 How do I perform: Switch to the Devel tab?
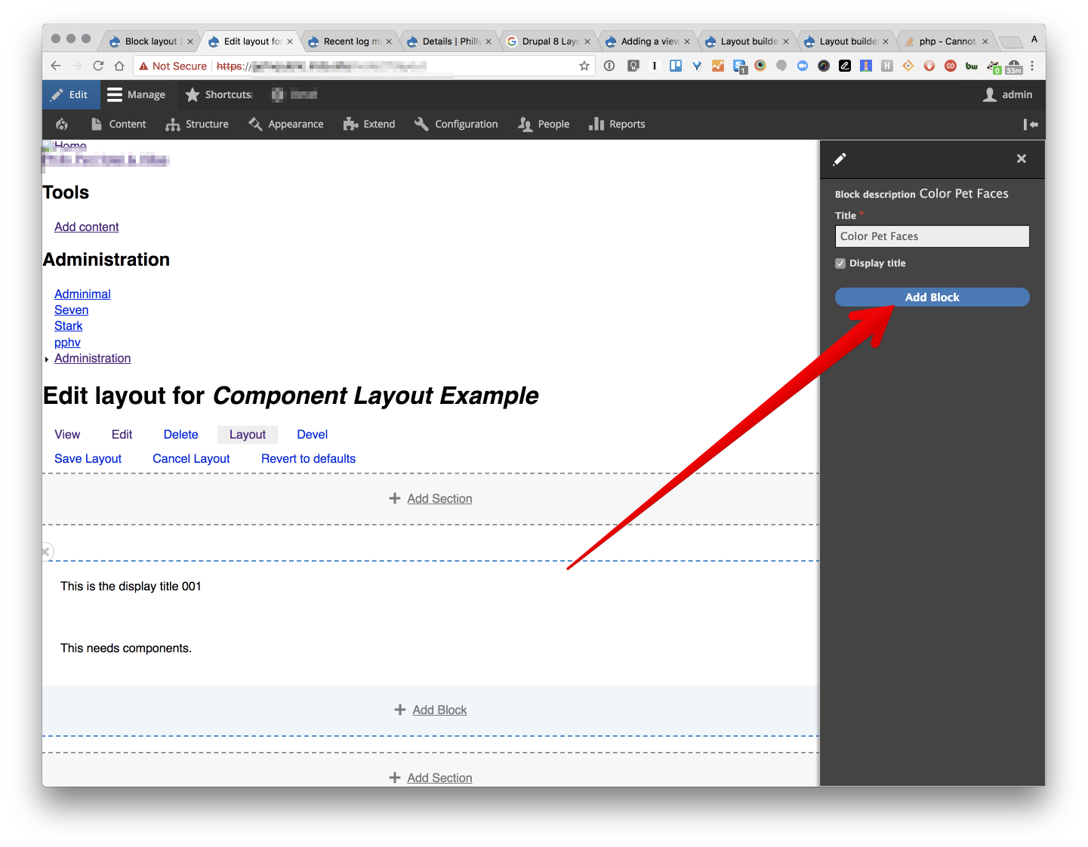click(x=312, y=434)
